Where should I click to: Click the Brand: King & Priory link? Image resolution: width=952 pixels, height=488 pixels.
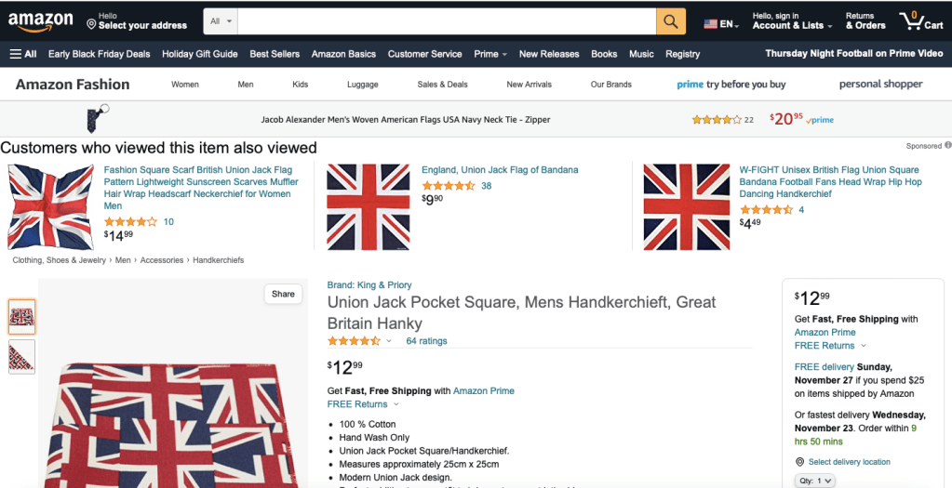[369, 285]
